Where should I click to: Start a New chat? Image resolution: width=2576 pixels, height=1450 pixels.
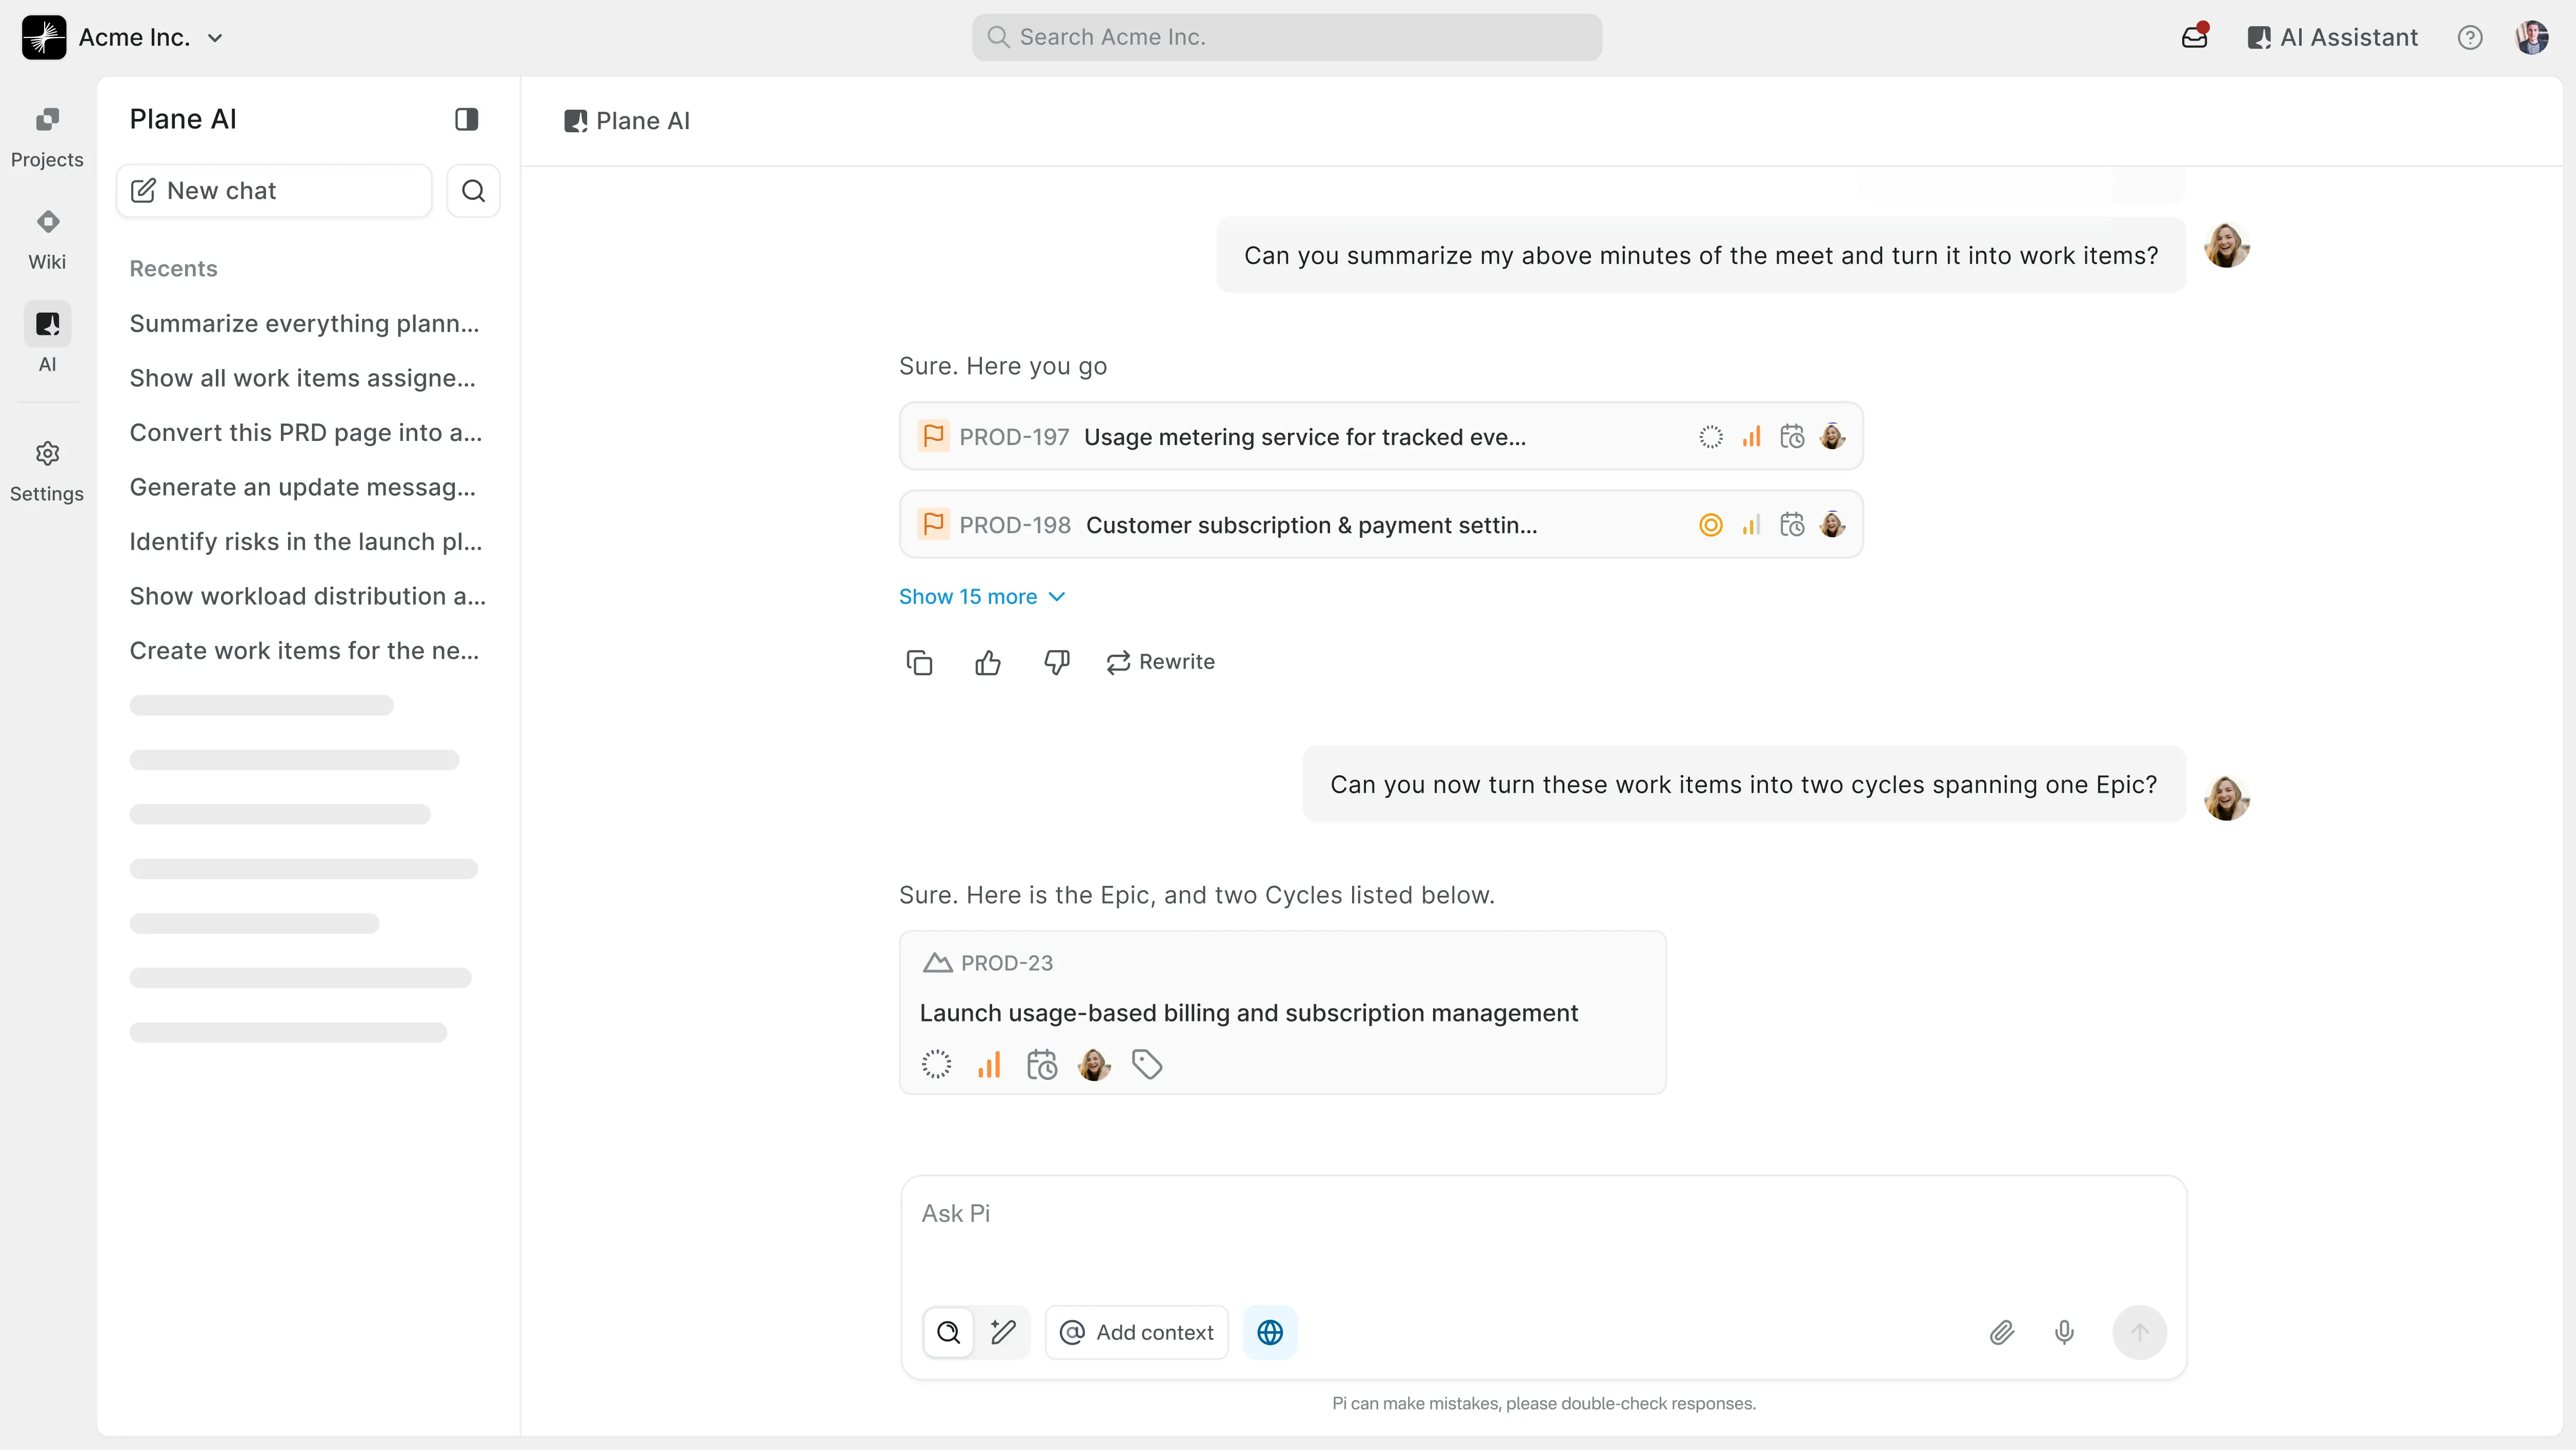pyautogui.click(x=273, y=190)
